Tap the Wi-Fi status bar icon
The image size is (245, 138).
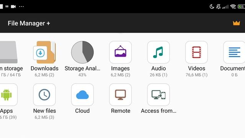(x=233, y=7)
